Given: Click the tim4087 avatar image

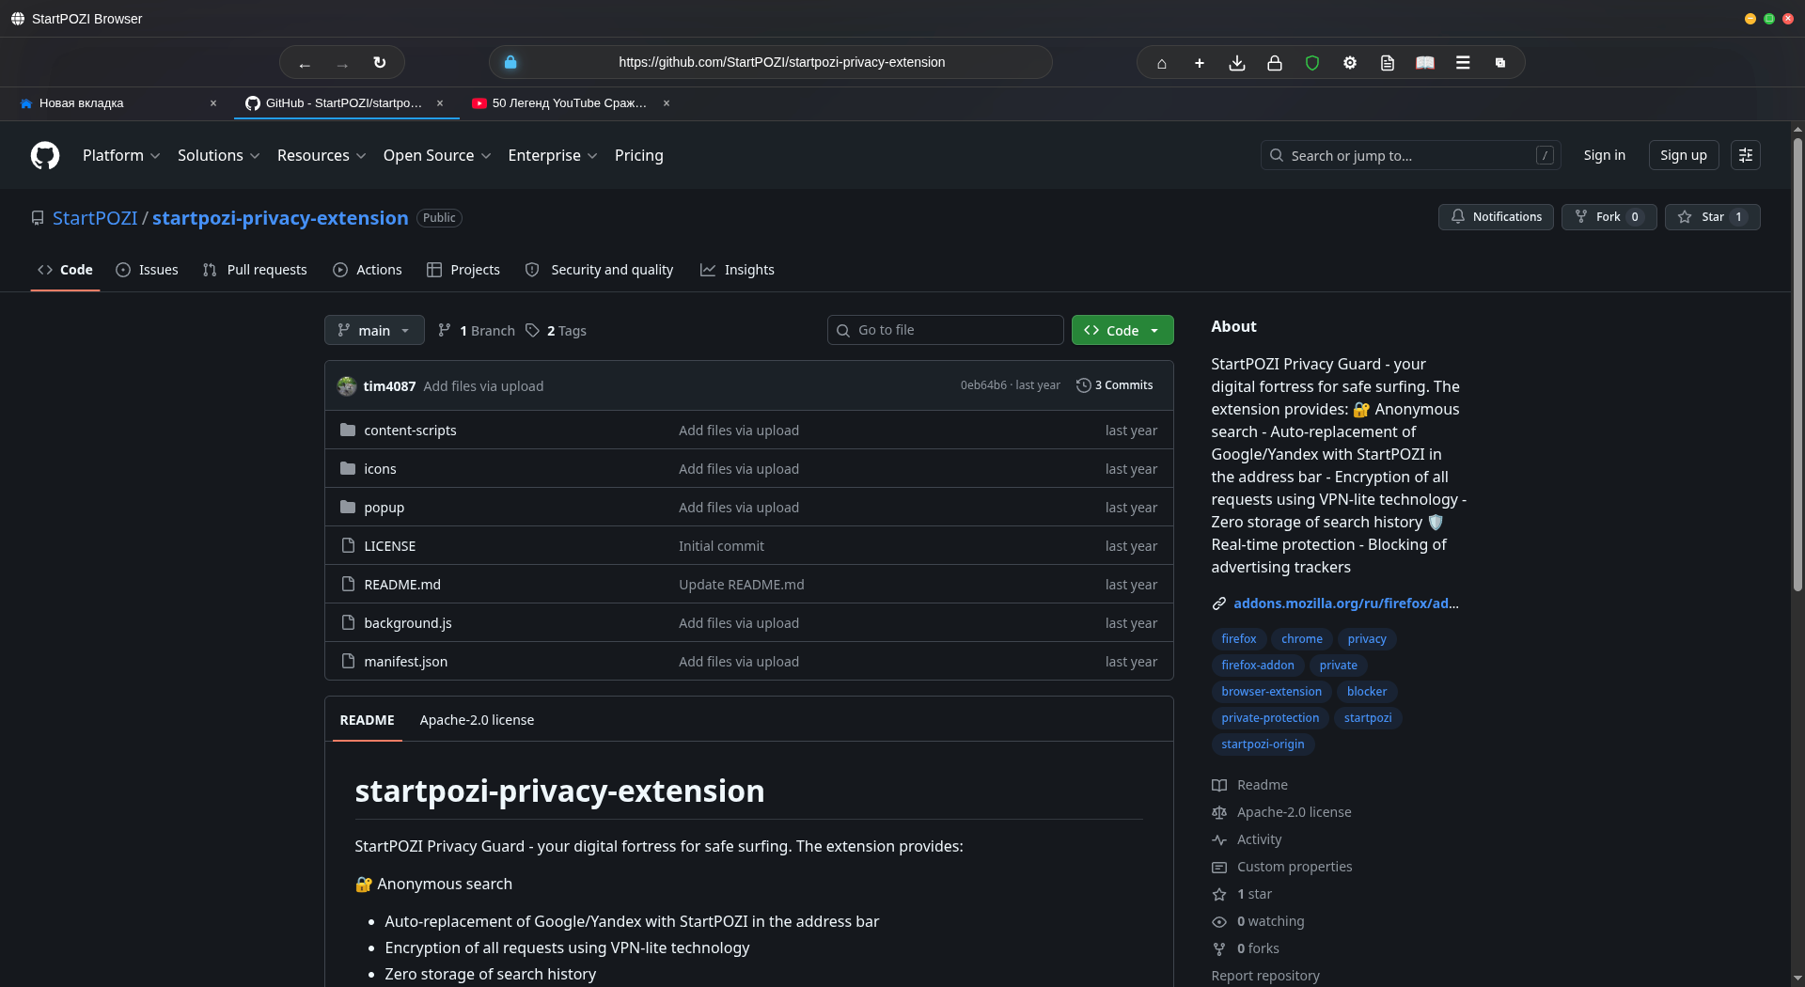Looking at the screenshot, I should [x=347, y=385].
